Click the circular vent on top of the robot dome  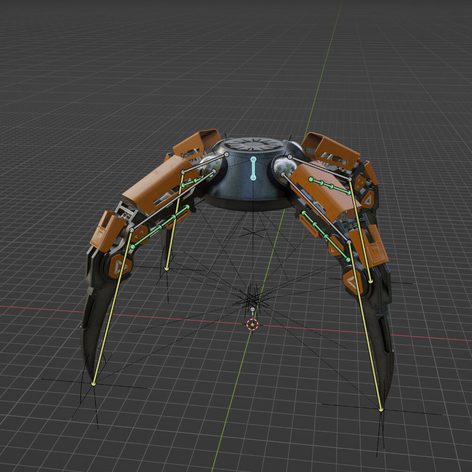click(x=254, y=145)
